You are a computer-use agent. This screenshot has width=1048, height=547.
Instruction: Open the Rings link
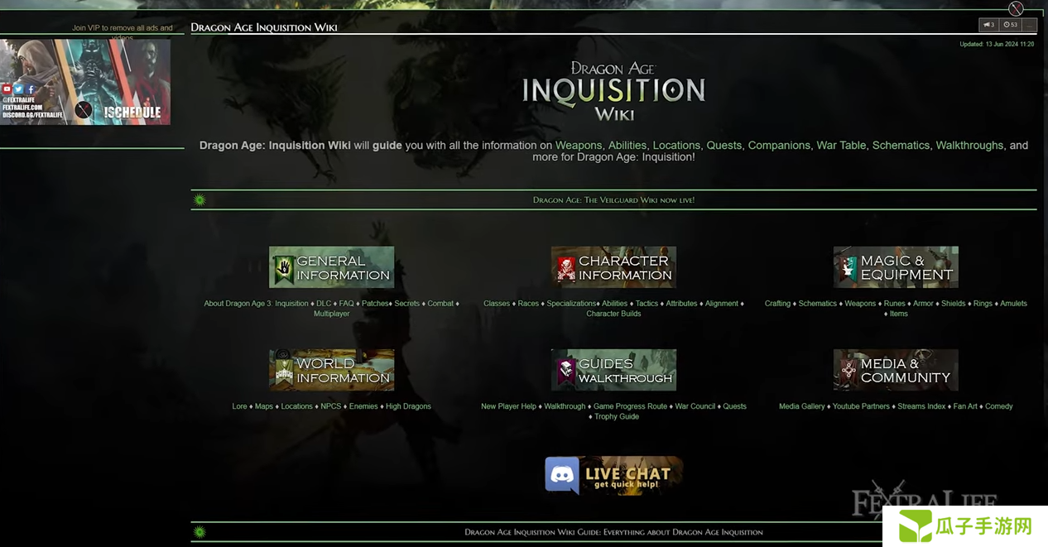coord(983,304)
